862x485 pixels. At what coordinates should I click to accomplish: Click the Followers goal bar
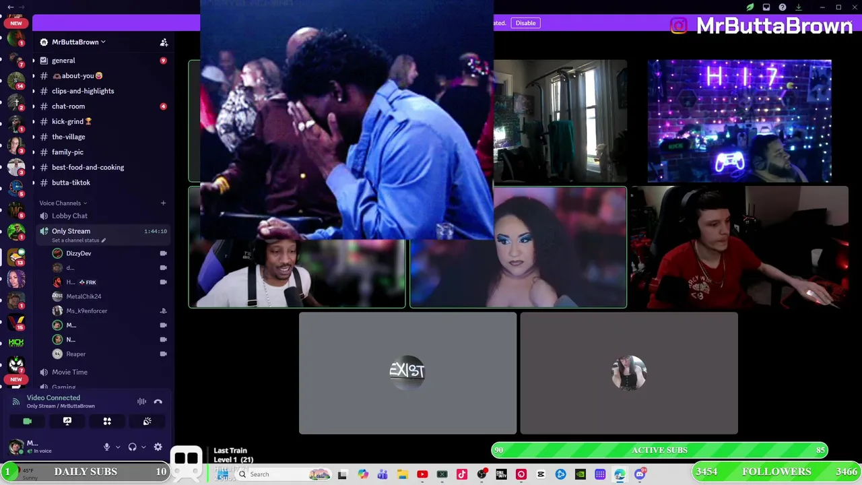776,472
